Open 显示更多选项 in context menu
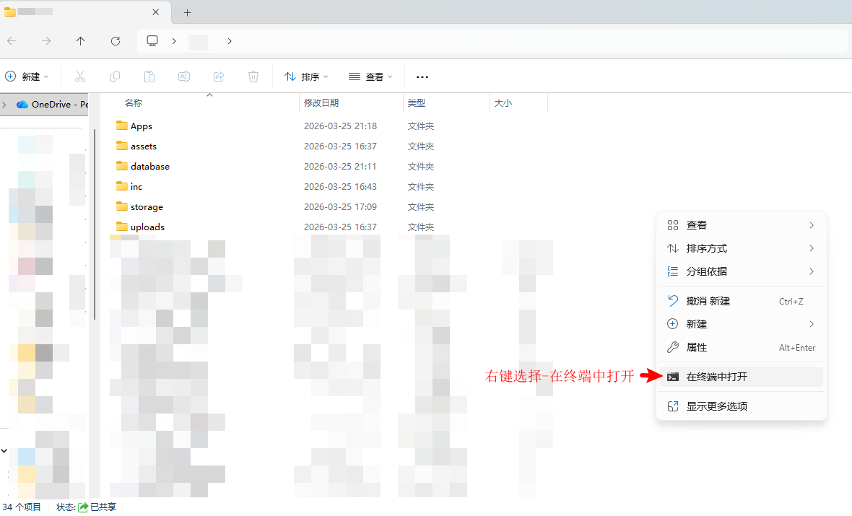852x516 pixels. click(716, 406)
